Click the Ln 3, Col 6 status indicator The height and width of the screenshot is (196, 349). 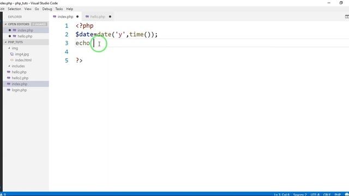tap(281, 194)
